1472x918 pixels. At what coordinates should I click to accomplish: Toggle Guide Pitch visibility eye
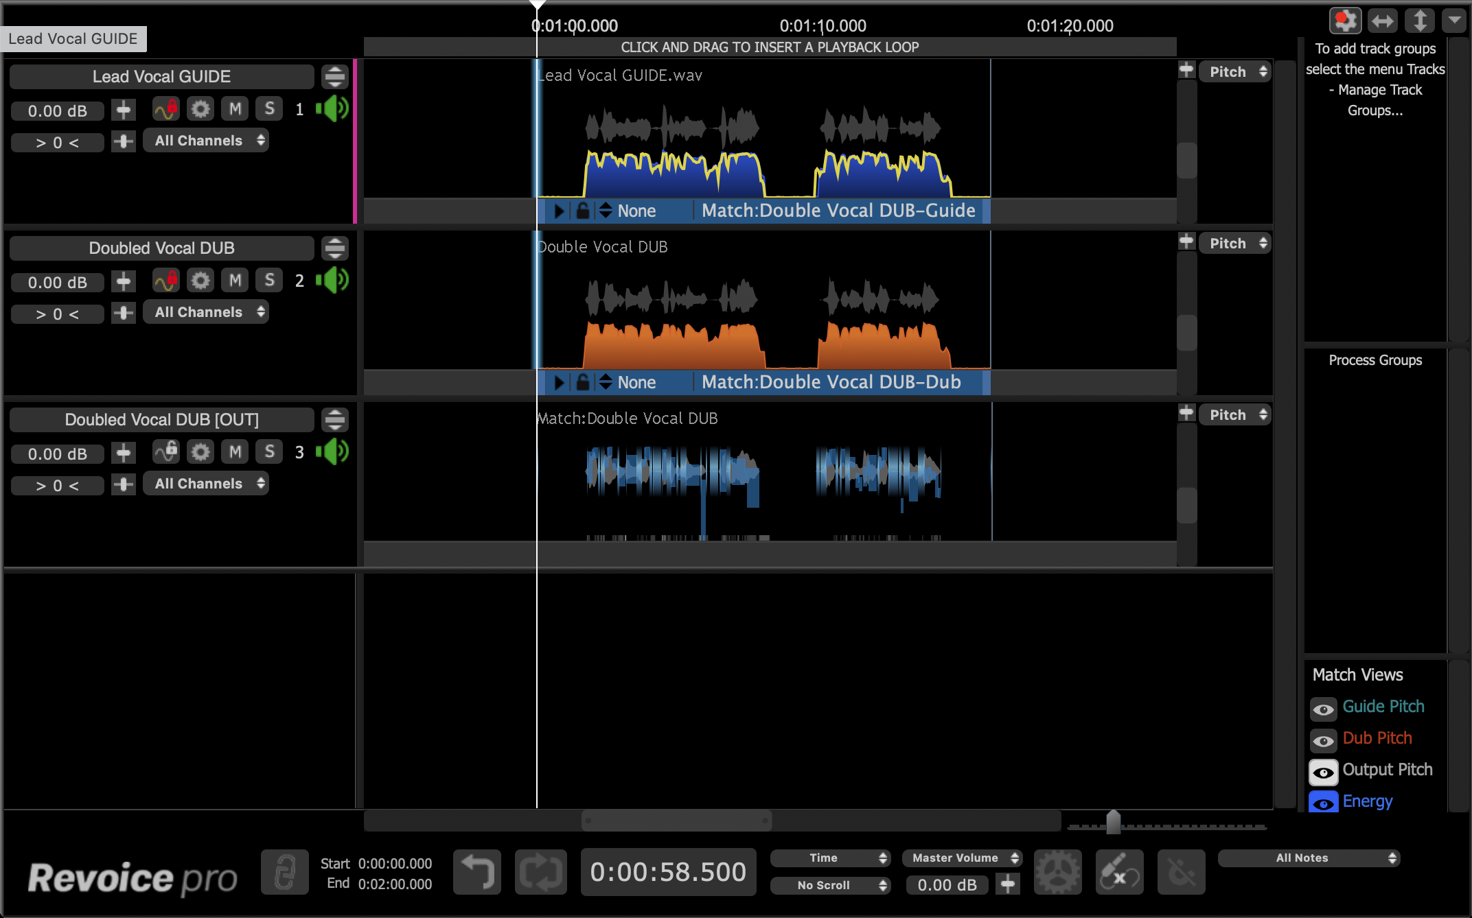tap(1323, 709)
